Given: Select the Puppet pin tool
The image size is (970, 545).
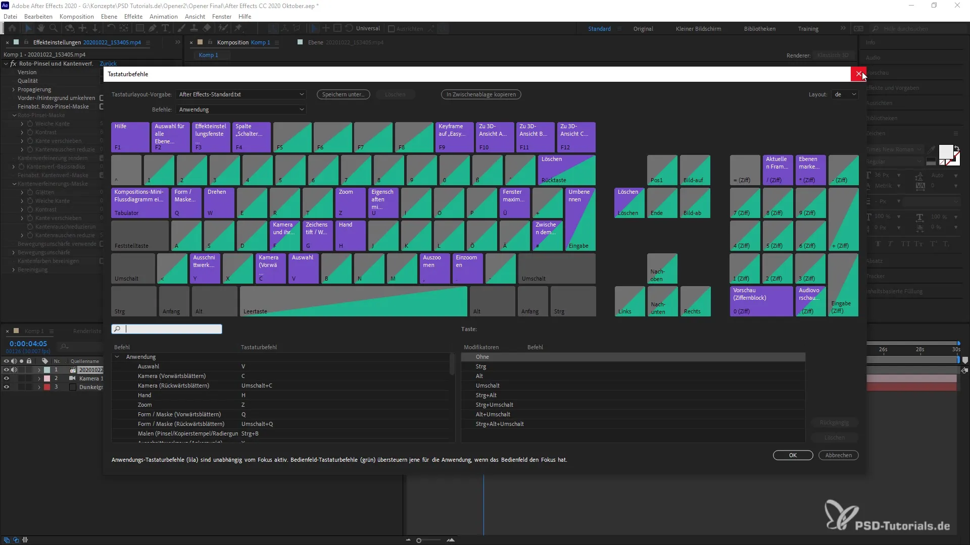Looking at the screenshot, I should click(x=238, y=28).
